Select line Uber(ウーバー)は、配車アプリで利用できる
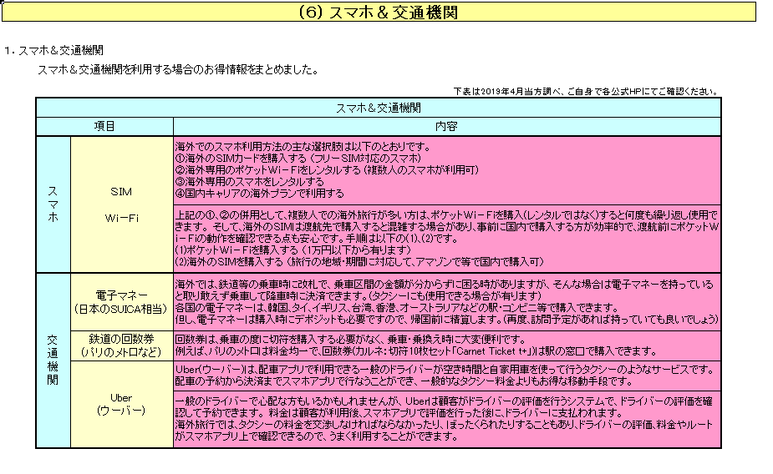The image size is (773, 474). click(445, 370)
